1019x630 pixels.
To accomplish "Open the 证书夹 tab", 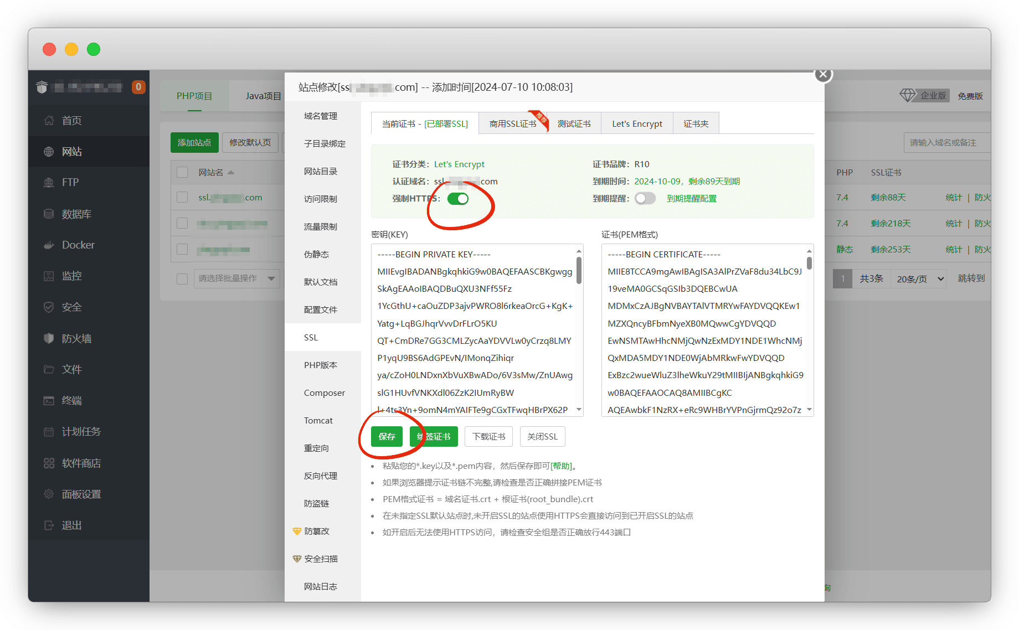I will [x=696, y=124].
